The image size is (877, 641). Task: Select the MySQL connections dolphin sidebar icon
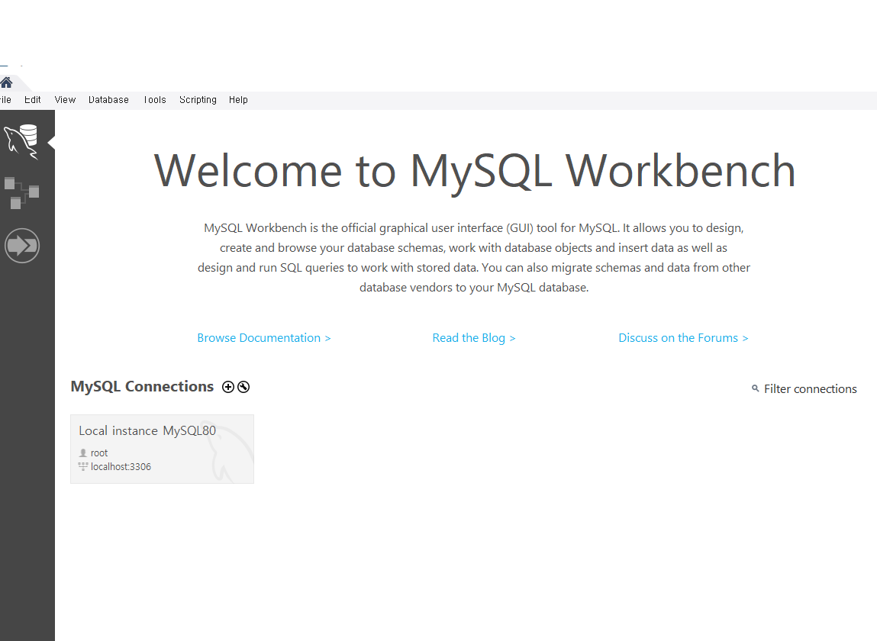21,142
